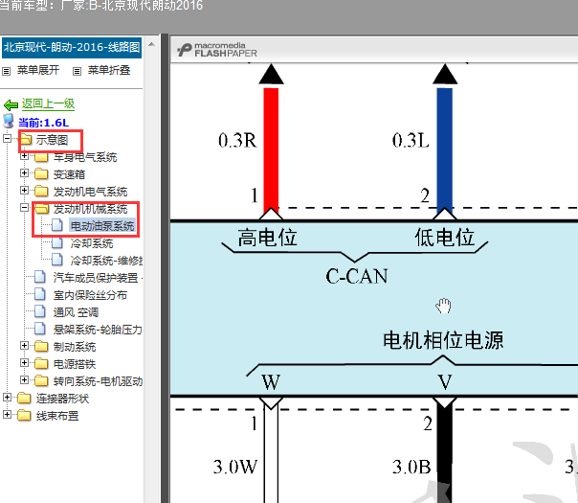Select the 当前:1.6L computer icon
The image size is (578, 503).
[9, 121]
